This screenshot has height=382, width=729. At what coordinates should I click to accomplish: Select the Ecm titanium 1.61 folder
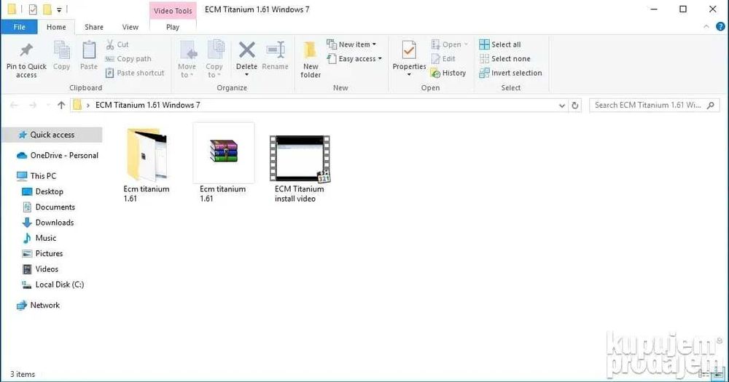(x=147, y=164)
